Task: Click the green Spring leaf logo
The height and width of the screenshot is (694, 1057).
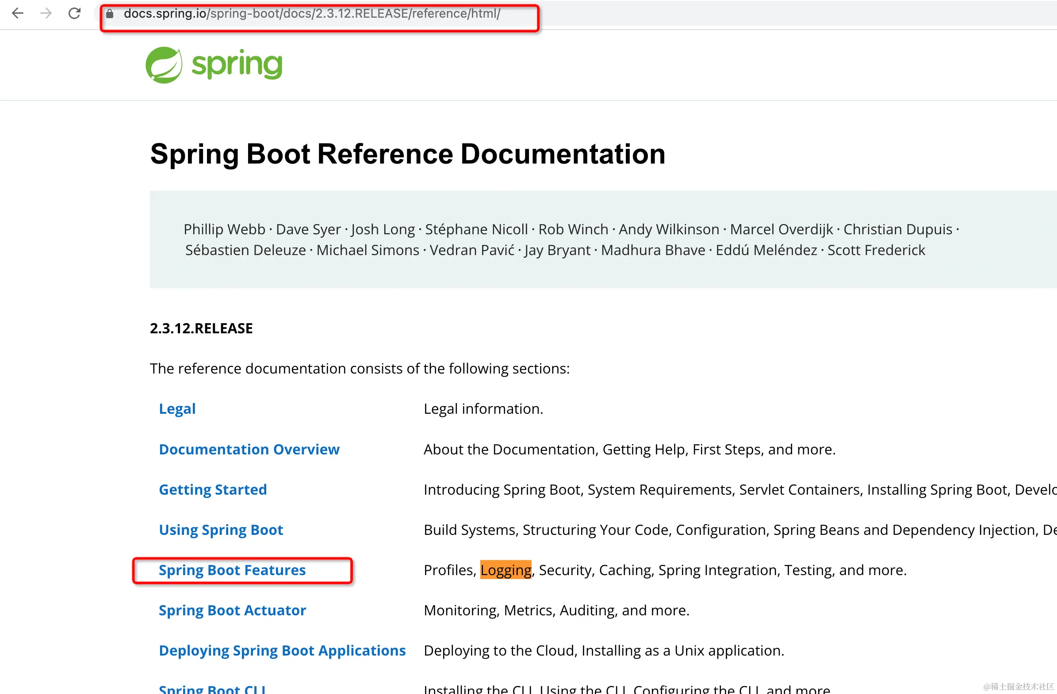Action: pos(164,65)
